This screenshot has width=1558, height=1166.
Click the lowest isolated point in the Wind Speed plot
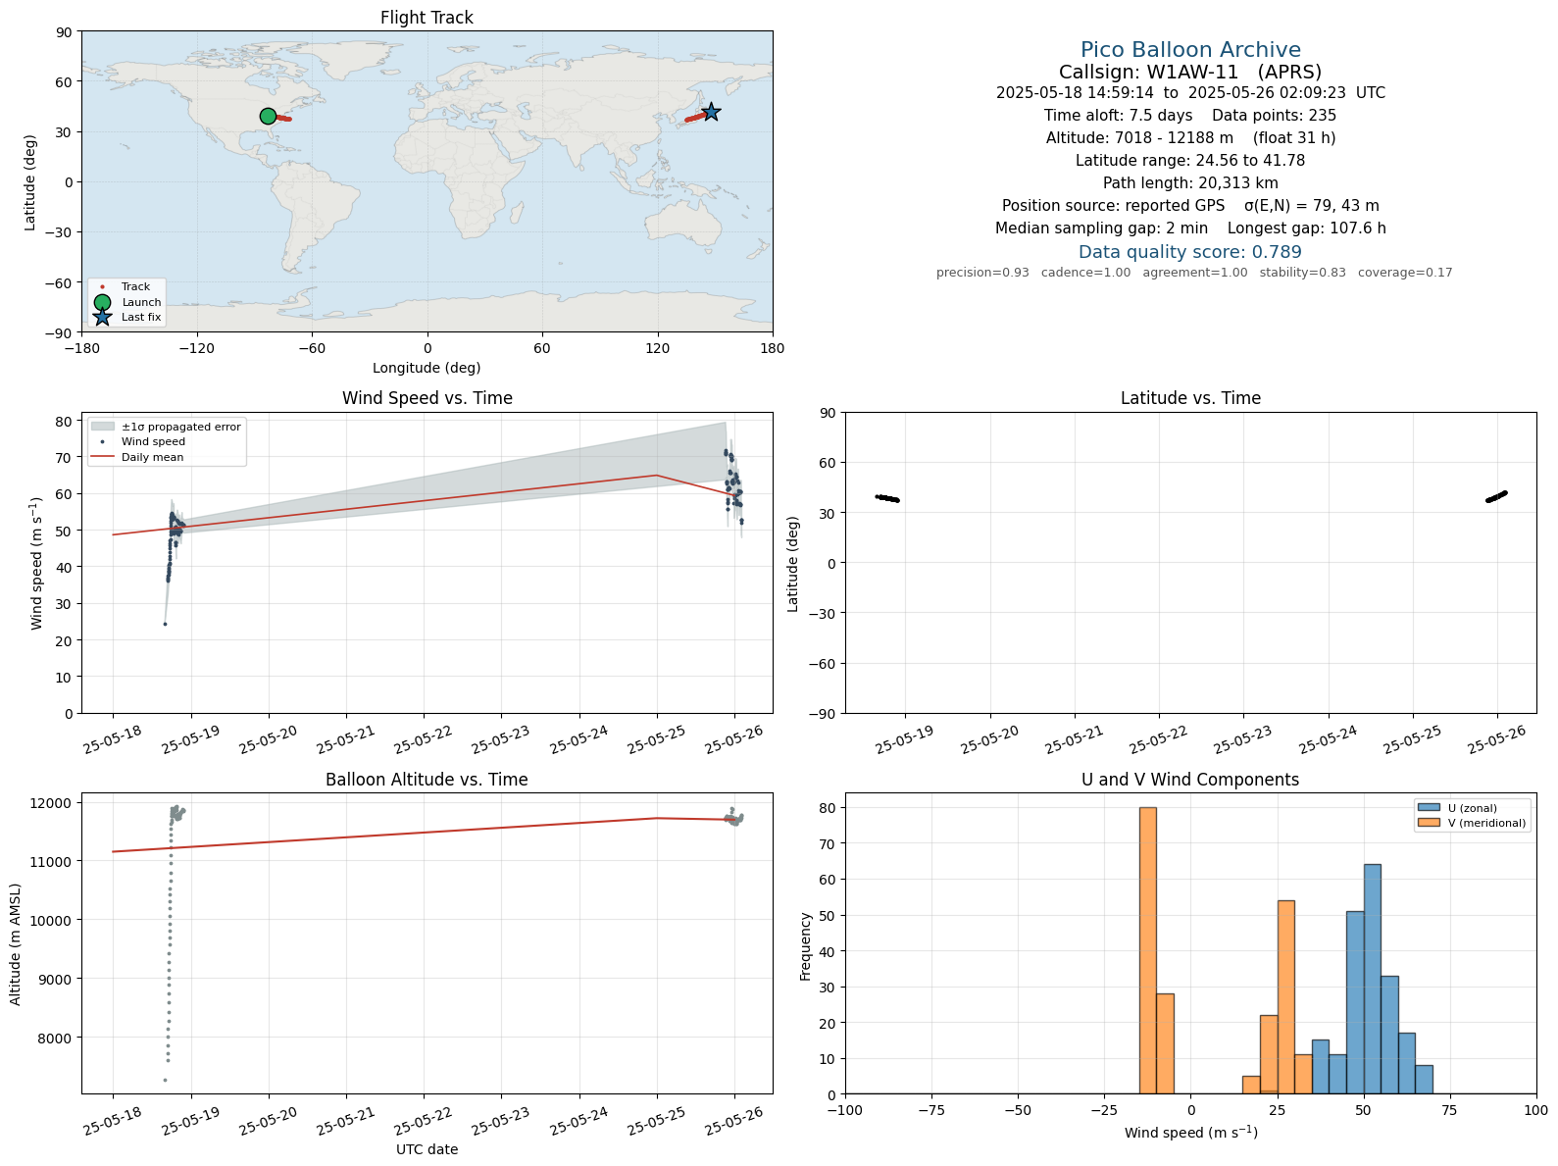tap(165, 624)
